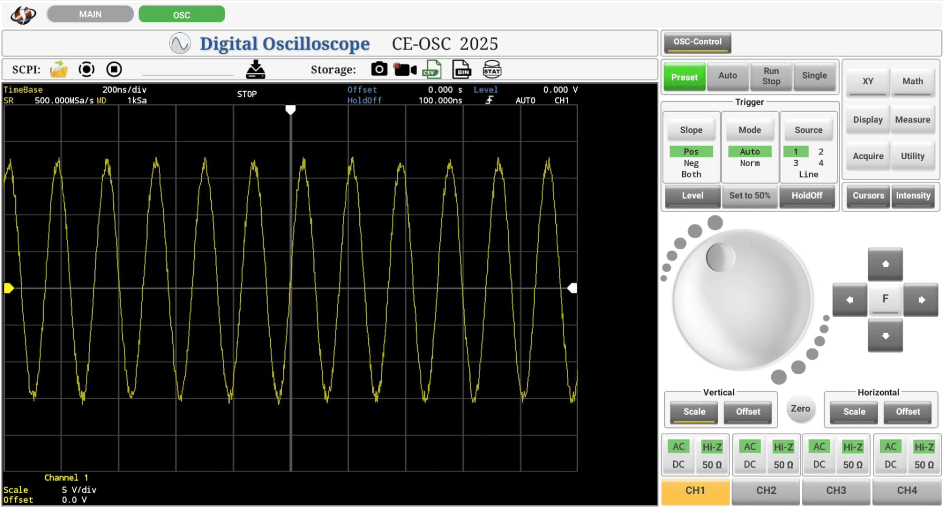Open the XY mode menu
This screenshot has width=944, height=508.
pyautogui.click(x=868, y=82)
